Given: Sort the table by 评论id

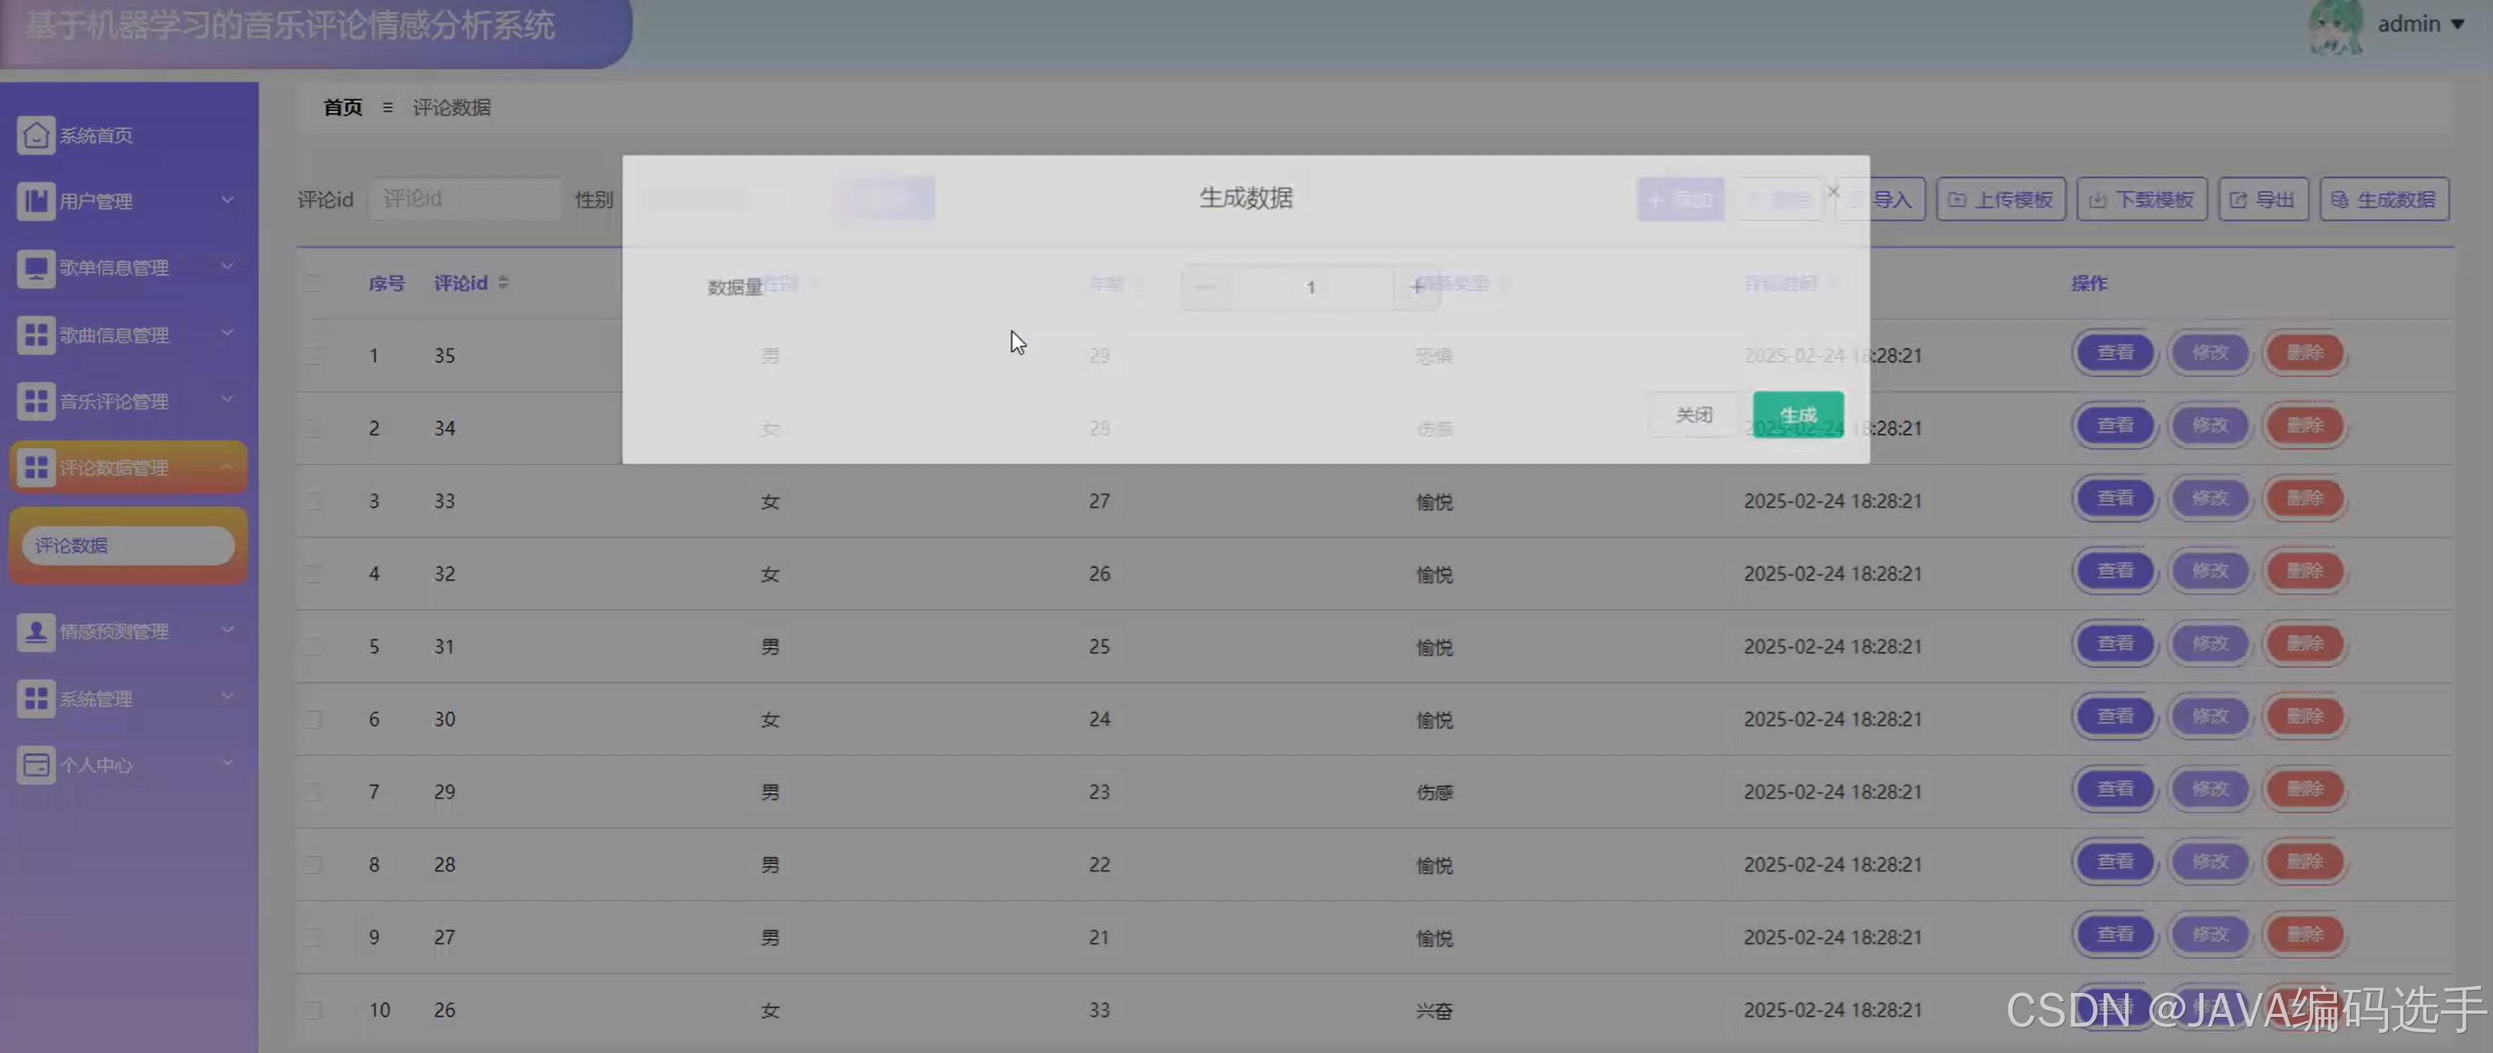Looking at the screenshot, I should point(503,282).
